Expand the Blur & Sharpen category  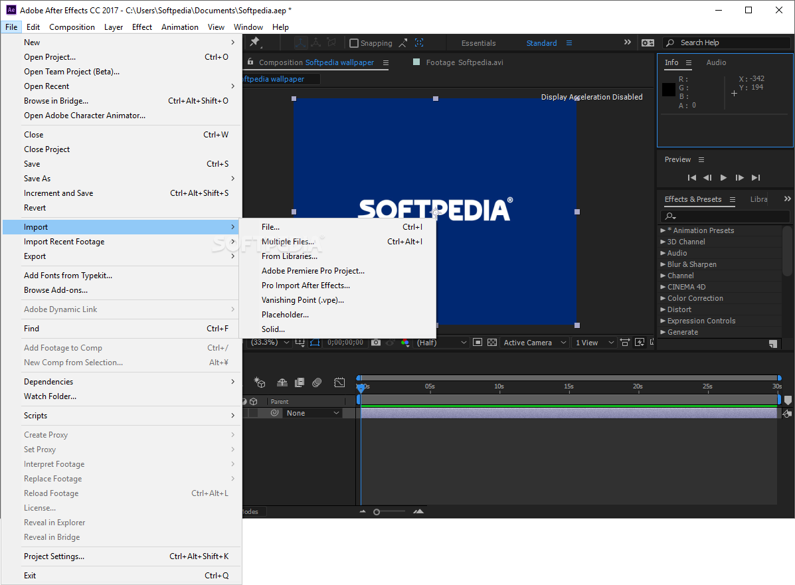pyautogui.click(x=663, y=265)
